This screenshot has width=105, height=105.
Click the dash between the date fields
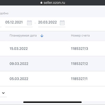coord(35,23)
